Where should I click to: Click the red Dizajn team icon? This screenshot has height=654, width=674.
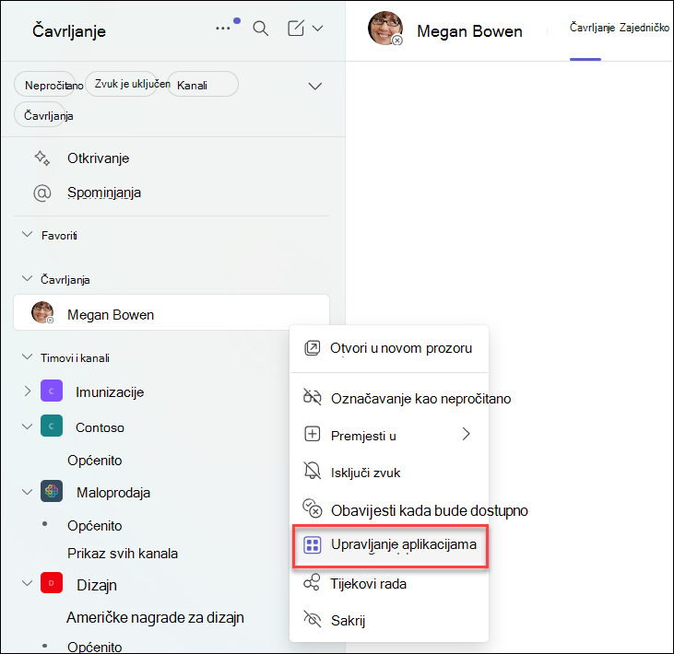(x=52, y=583)
